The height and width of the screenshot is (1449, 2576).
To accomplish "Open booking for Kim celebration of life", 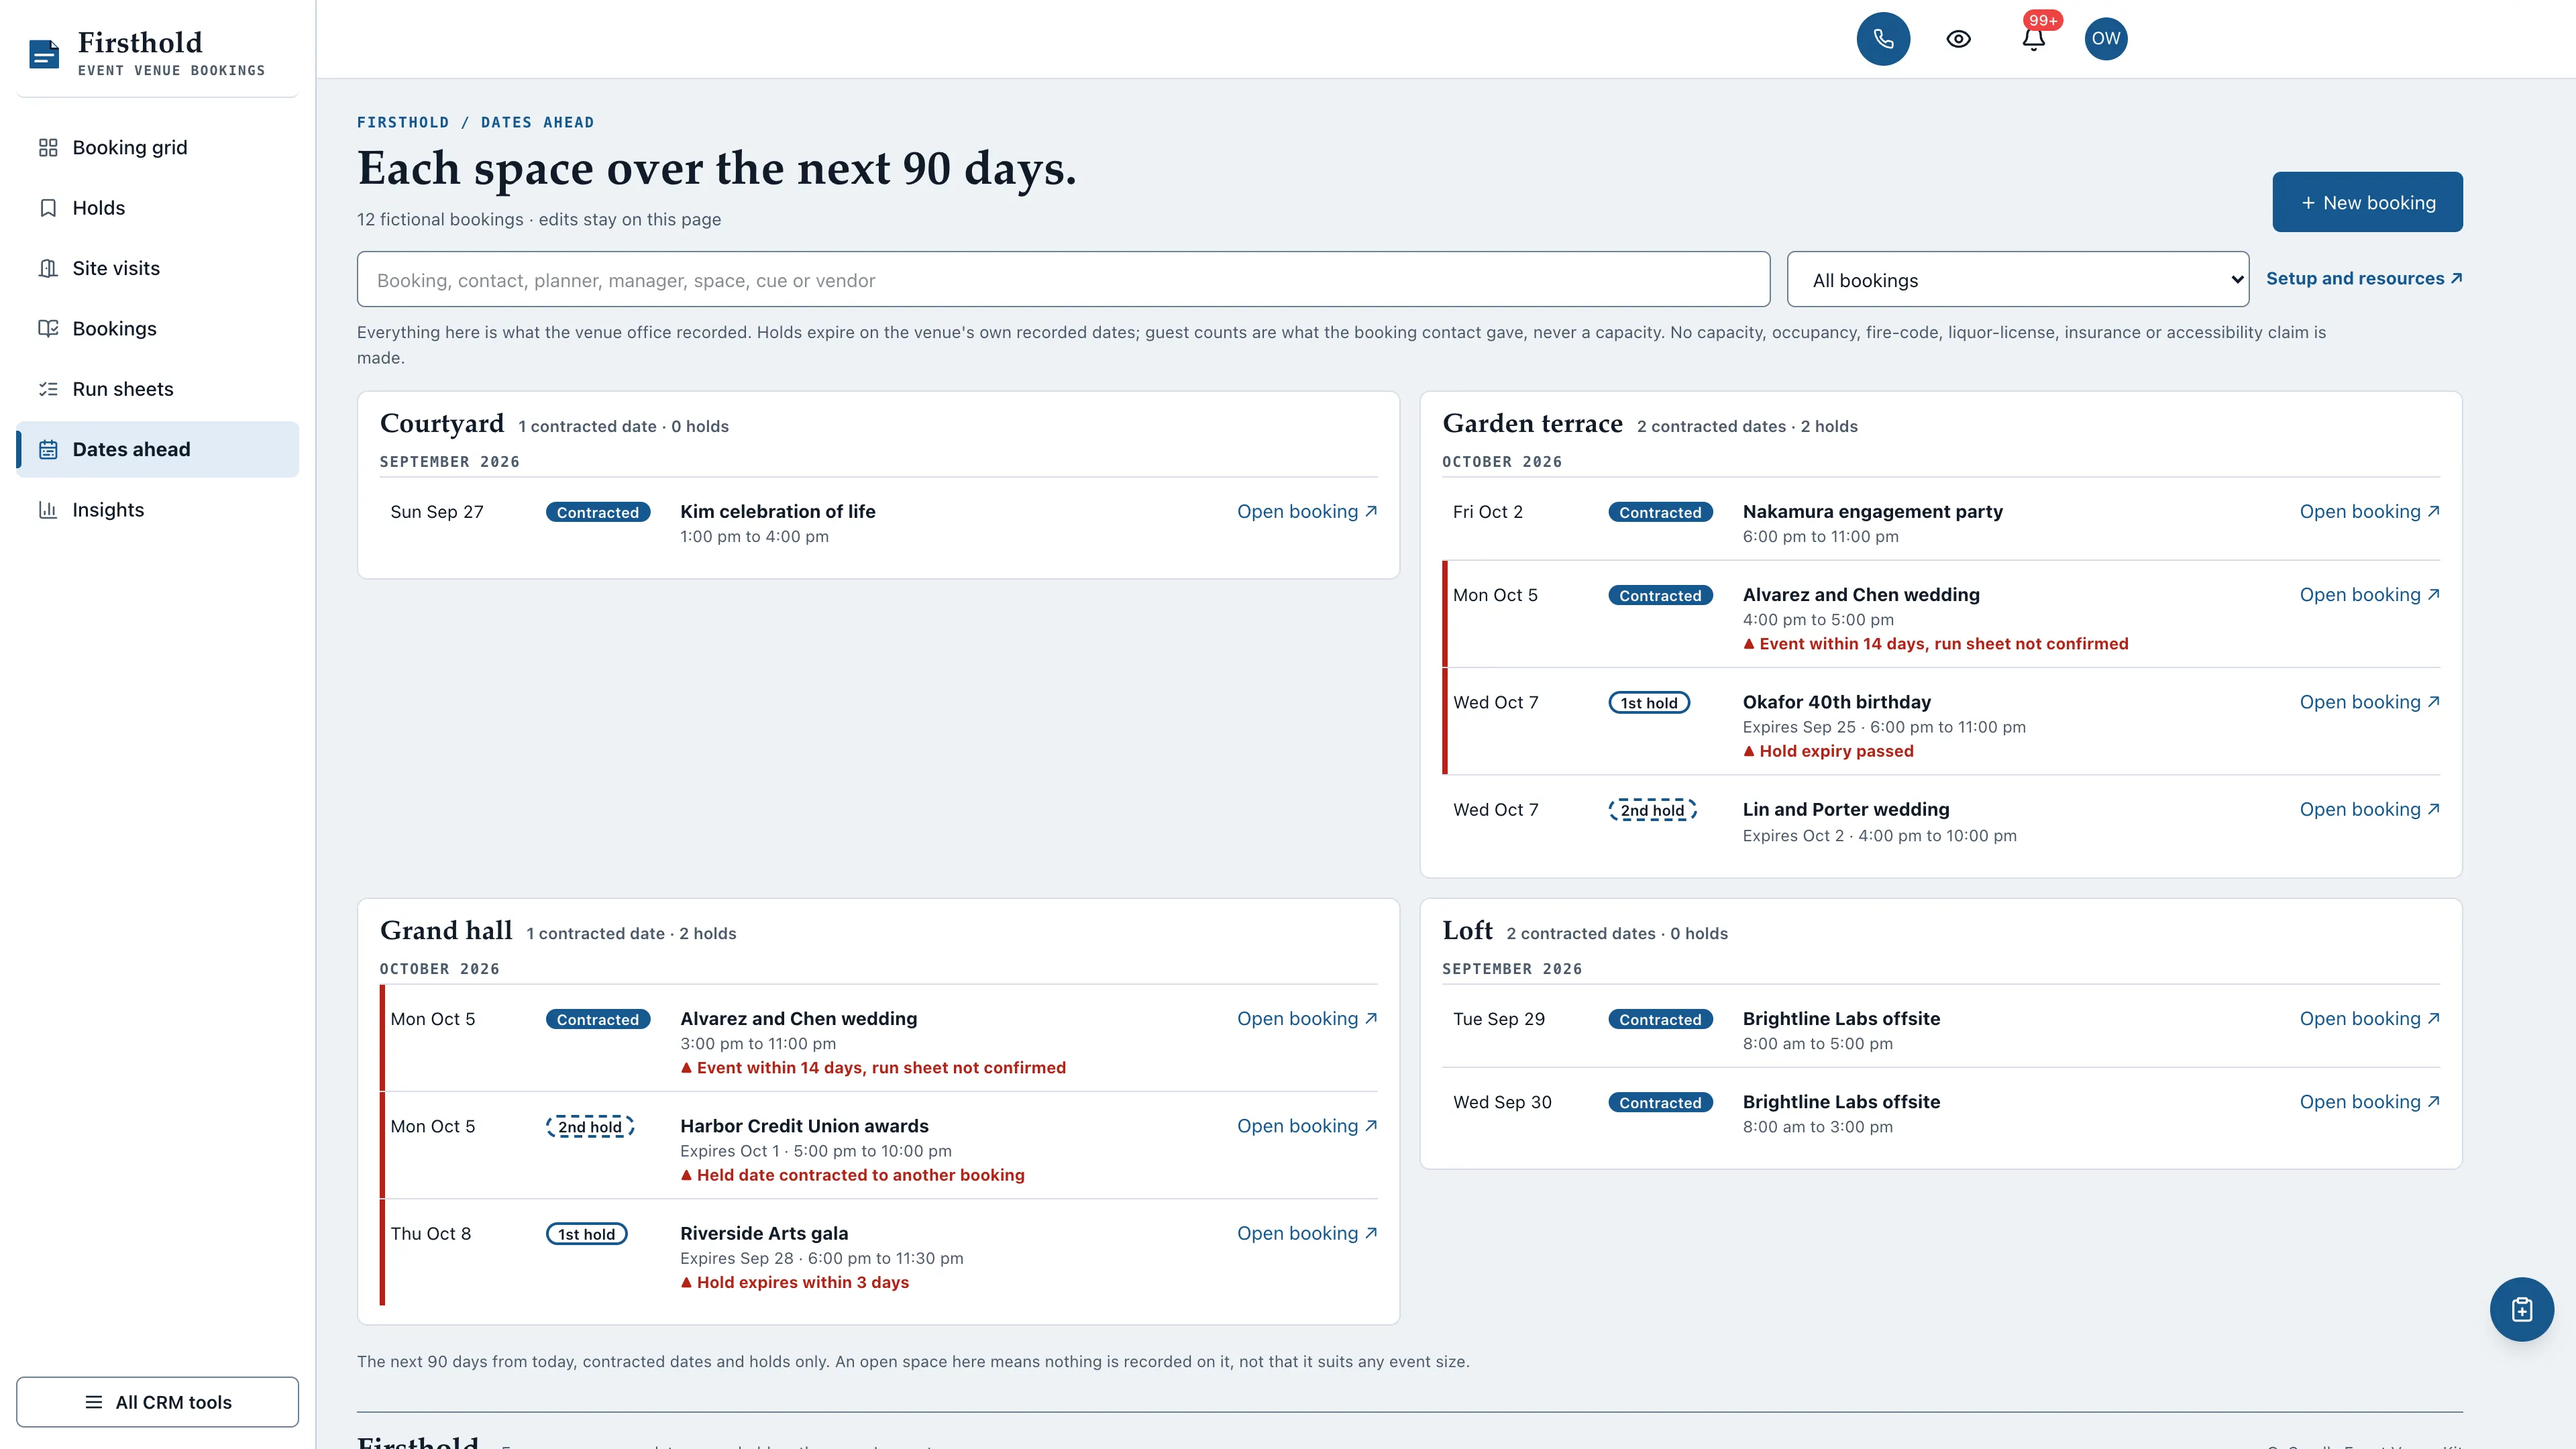I will click(1306, 512).
